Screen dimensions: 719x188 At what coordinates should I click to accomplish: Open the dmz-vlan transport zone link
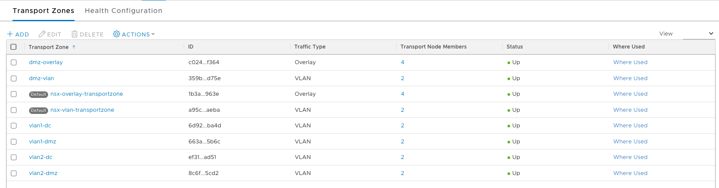point(42,78)
